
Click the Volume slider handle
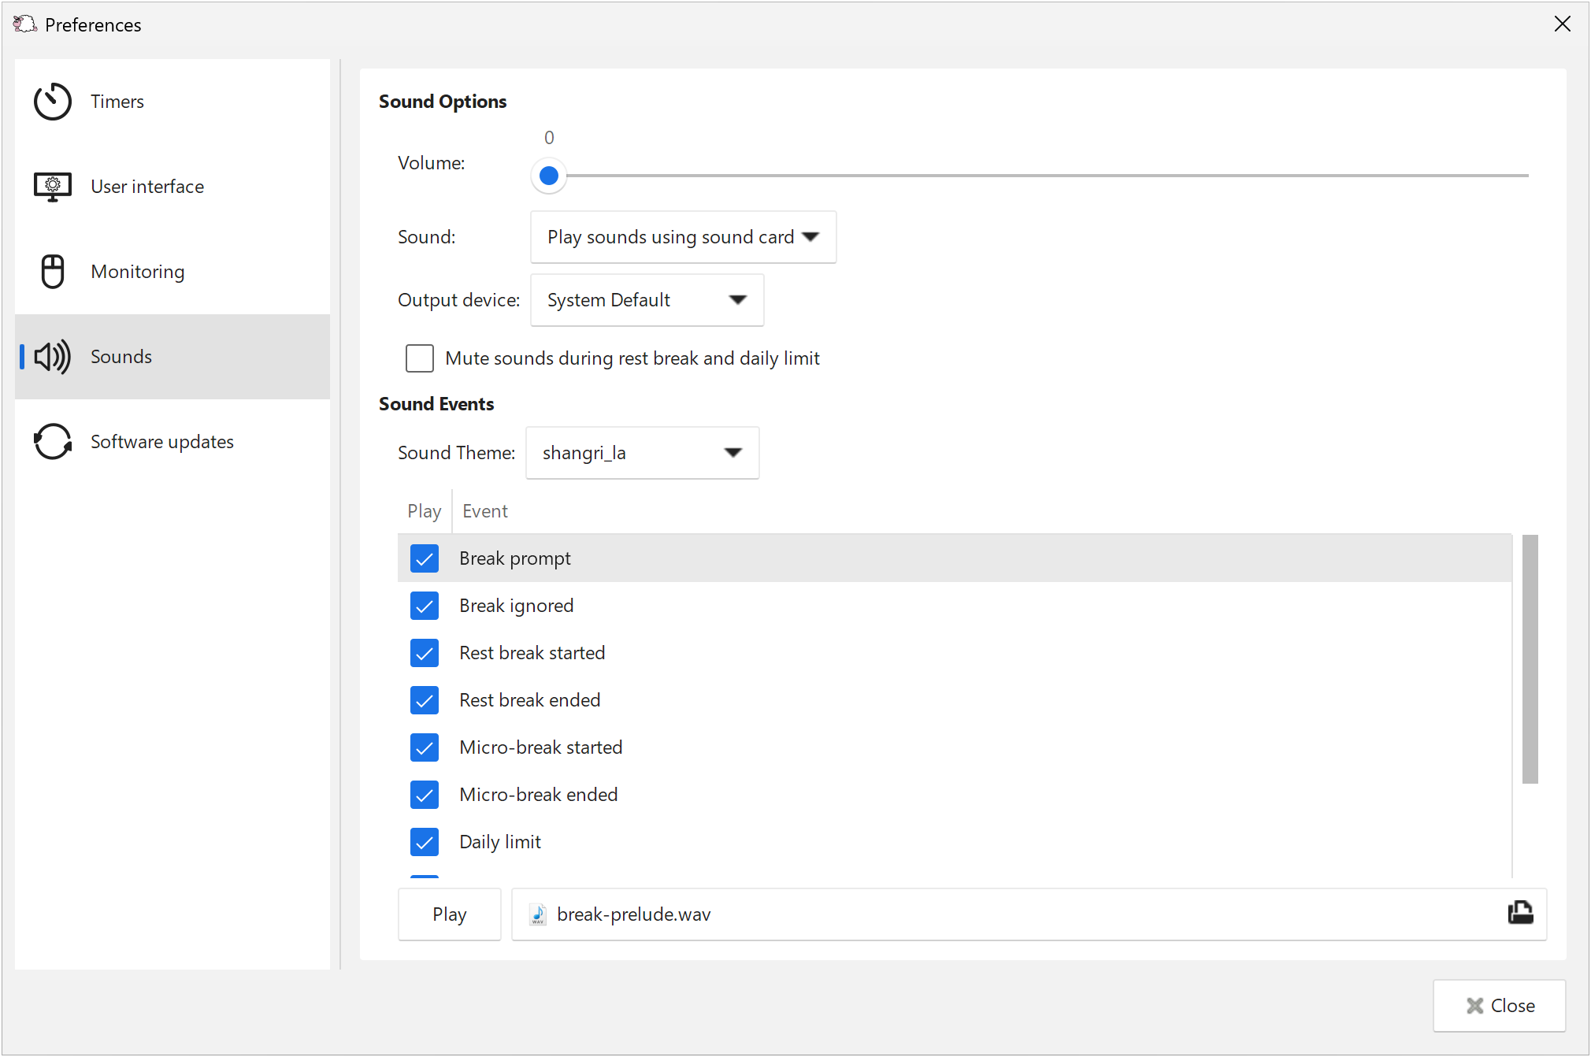(549, 176)
